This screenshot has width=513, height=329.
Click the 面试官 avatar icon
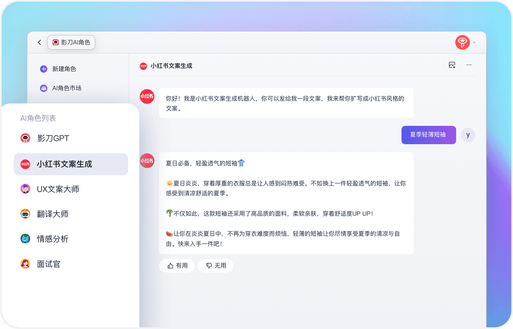point(25,264)
